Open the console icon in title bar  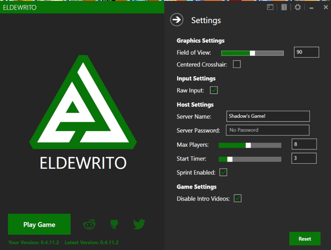270,7
